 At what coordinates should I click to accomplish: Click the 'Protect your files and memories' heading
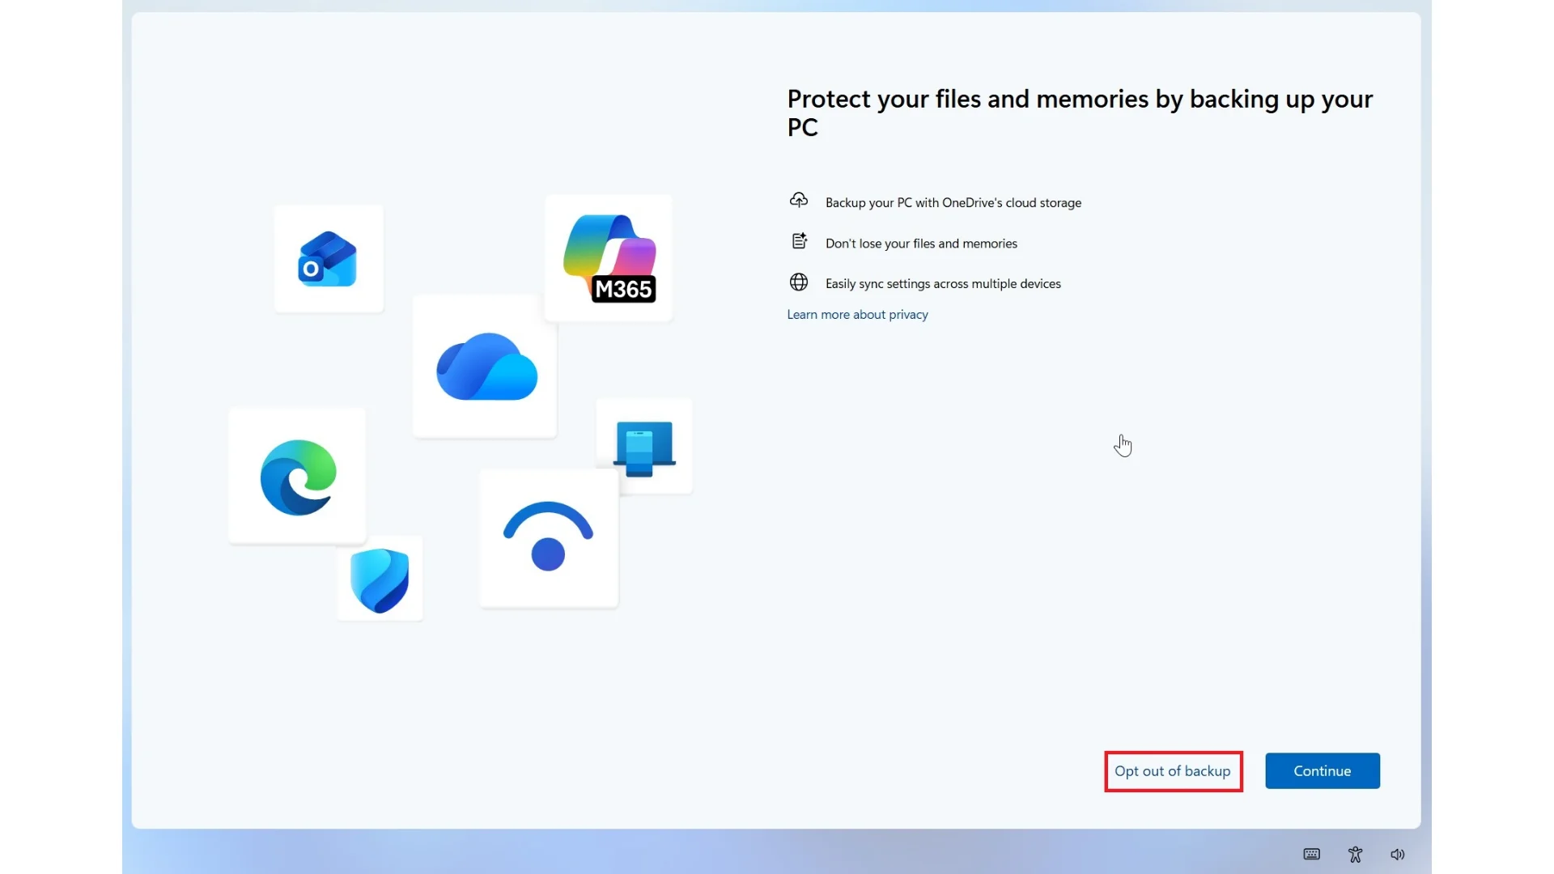point(1080,113)
